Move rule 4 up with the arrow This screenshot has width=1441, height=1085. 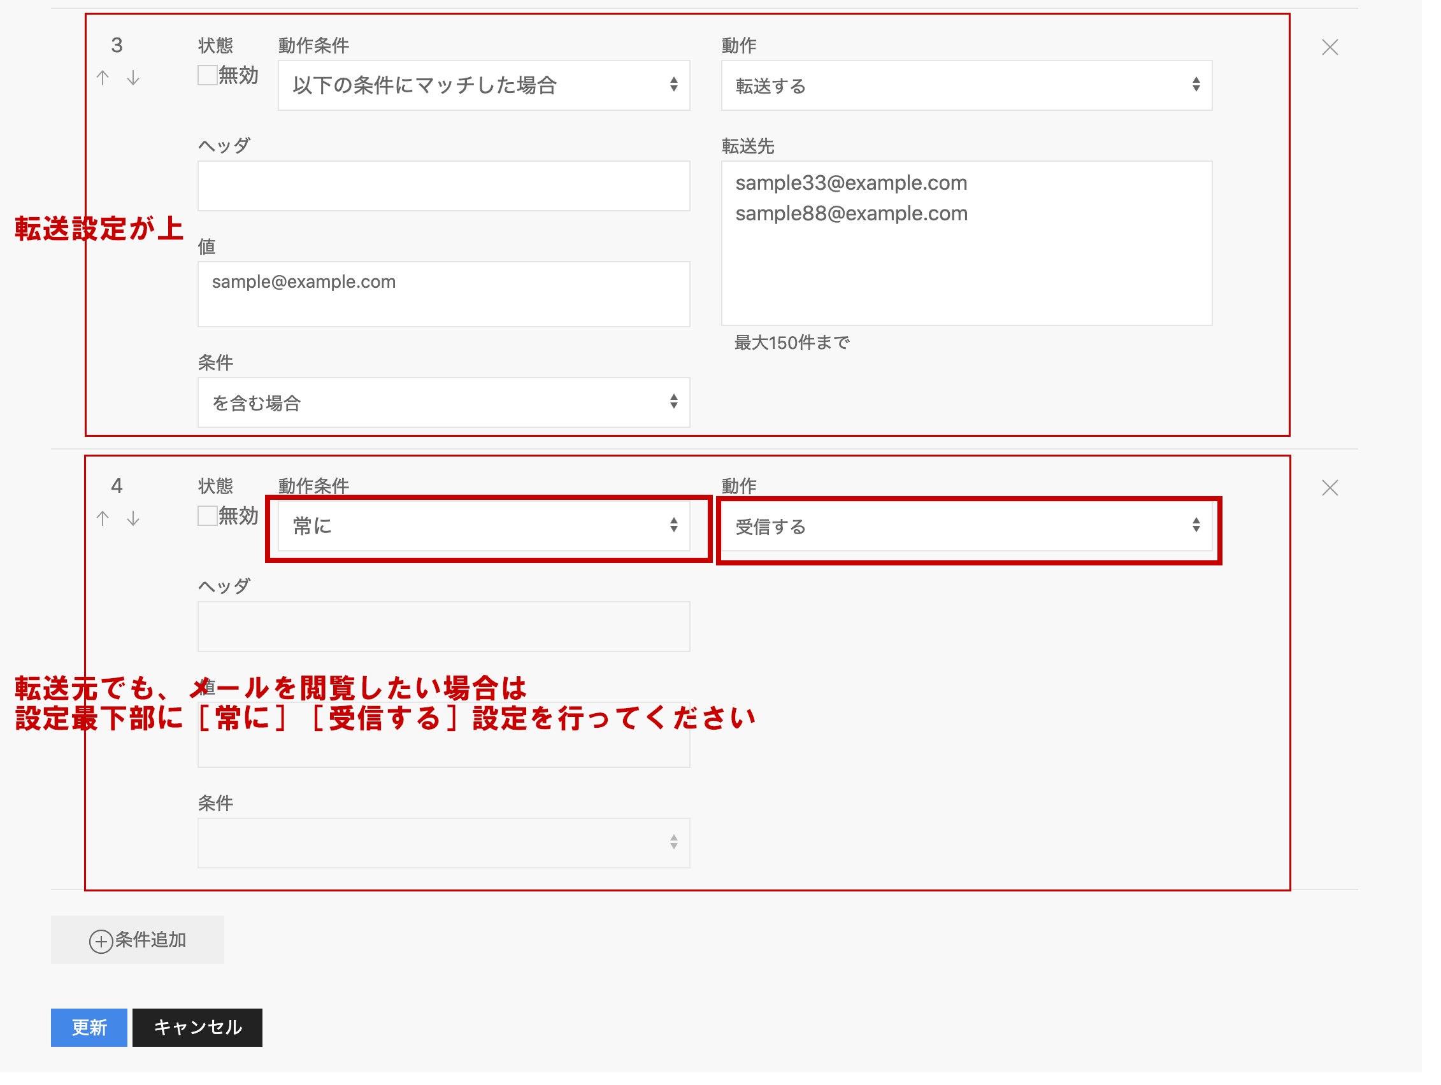coord(103,518)
